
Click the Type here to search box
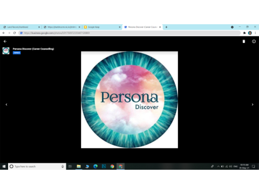pyautogui.click(x=37, y=167)
